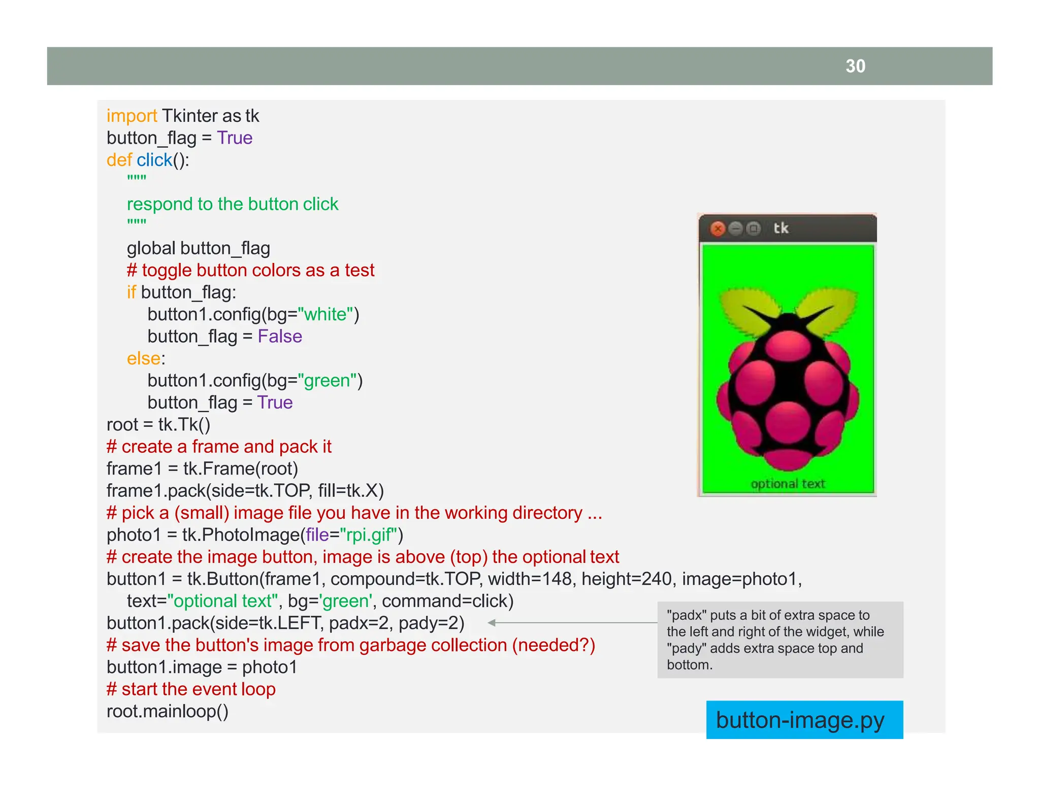Click the 'root = tk.Tk()' line
Screen dimensions: 1040x803
click(158, 424)
